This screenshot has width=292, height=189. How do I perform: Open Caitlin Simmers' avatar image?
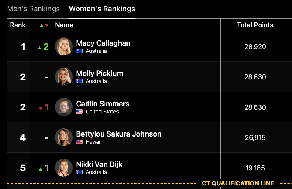pyautogui.click(x=64, y=107)
